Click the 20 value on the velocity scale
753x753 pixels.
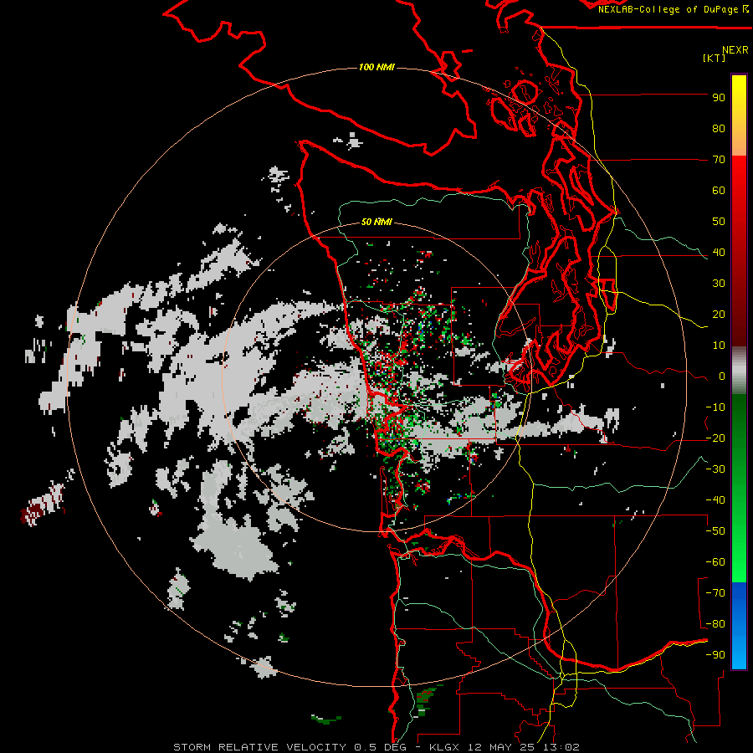coord(719,315)
